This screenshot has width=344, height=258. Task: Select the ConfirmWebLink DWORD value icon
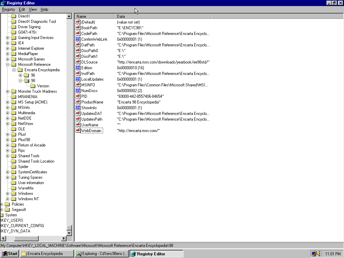click(x=78, y=39)
